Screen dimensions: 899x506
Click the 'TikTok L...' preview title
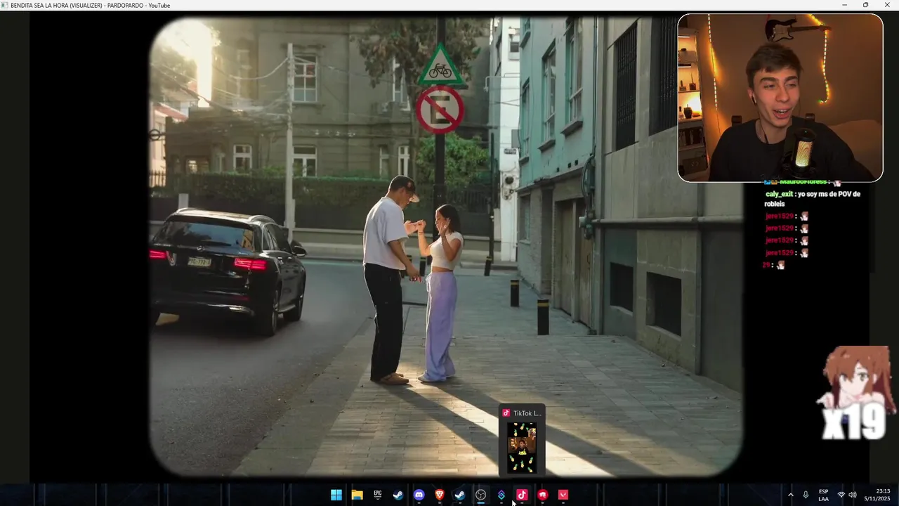tap(527, 413)
